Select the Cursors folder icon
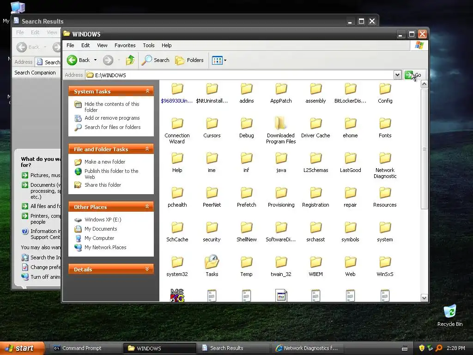Screen dimensions: 473x355 coord(212,123)
